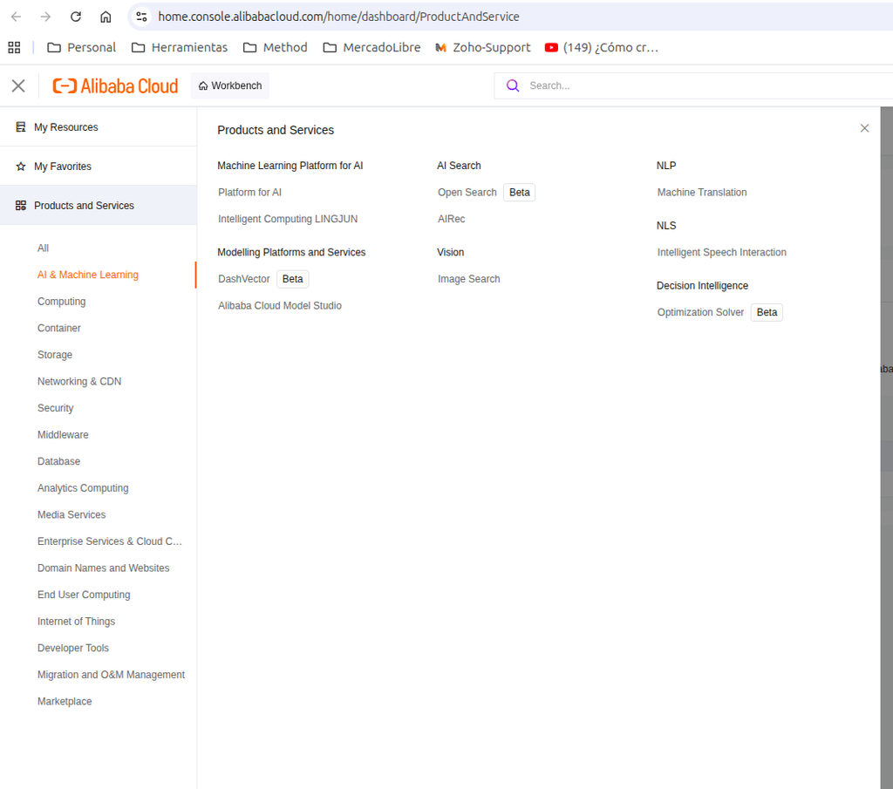
Task: Open Alibaba Cloud Model Studio
Action: click(x=280, y=306)
